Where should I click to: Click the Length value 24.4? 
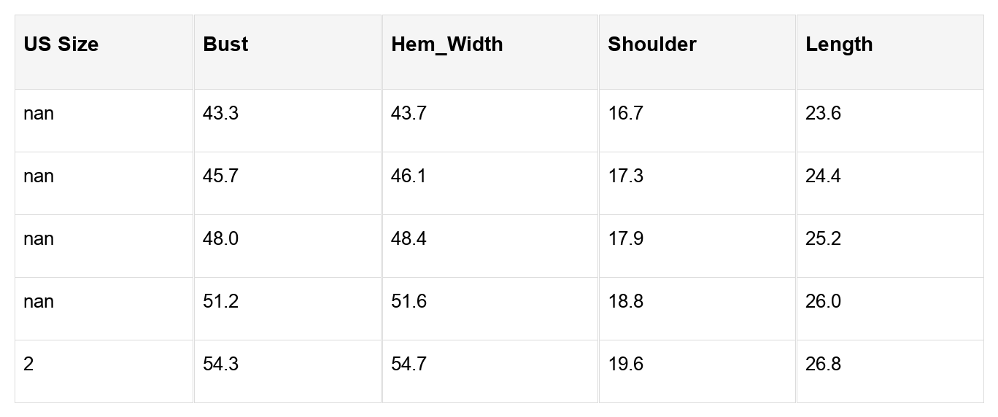(823, 176)
